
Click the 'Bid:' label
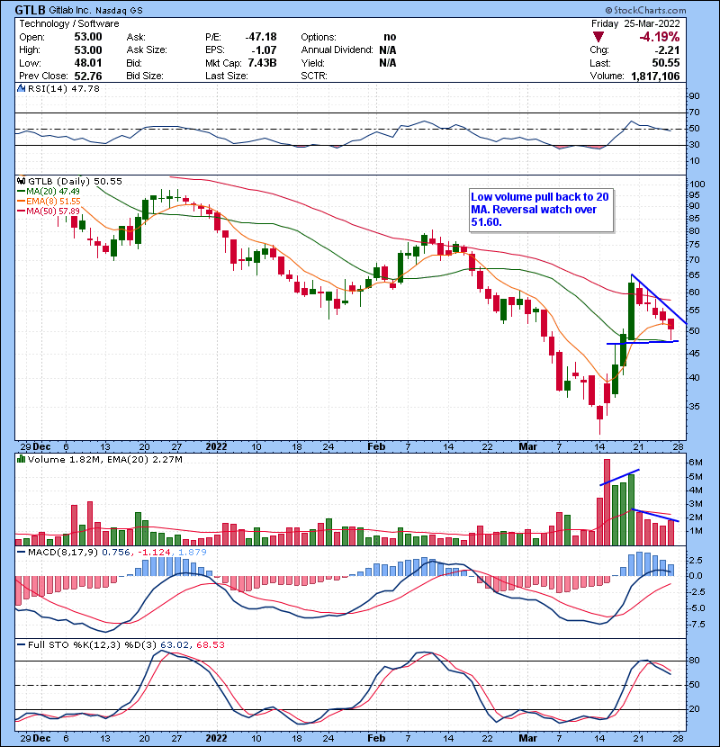point(134,63)
